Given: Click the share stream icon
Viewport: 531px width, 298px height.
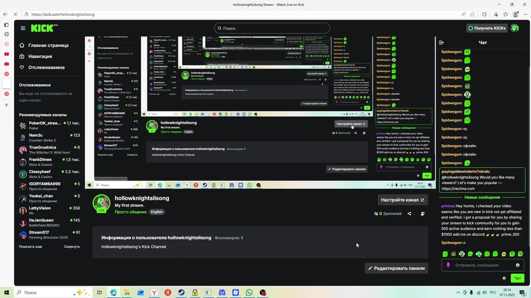Looking at the screenshot, I should 409,214.
